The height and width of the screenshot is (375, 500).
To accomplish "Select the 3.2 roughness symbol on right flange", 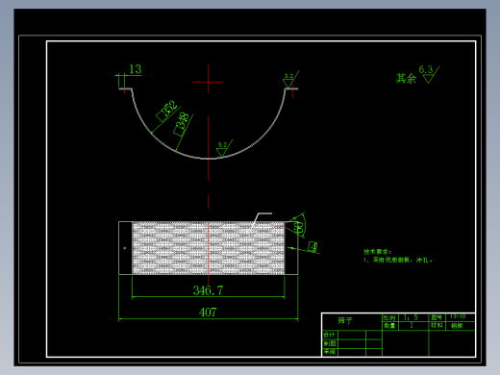I will 290,80.
